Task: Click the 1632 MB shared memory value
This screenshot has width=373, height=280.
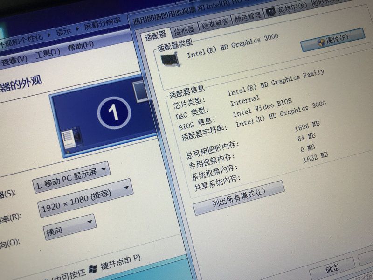Action: point(316,157)
